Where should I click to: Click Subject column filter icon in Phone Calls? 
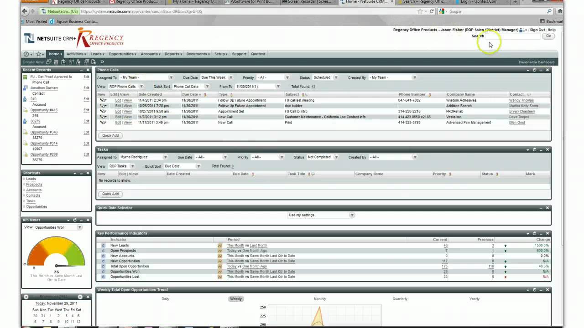[x=303, y=95]
